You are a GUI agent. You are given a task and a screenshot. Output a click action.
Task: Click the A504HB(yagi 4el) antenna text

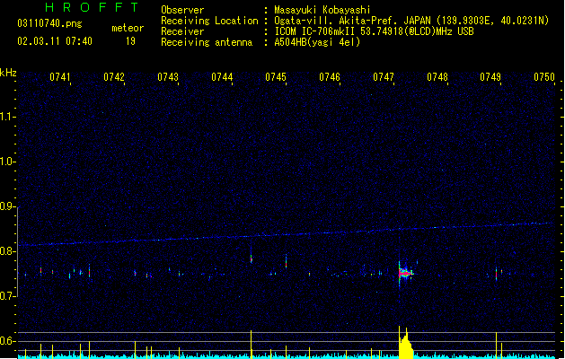(x=317, y=42)
